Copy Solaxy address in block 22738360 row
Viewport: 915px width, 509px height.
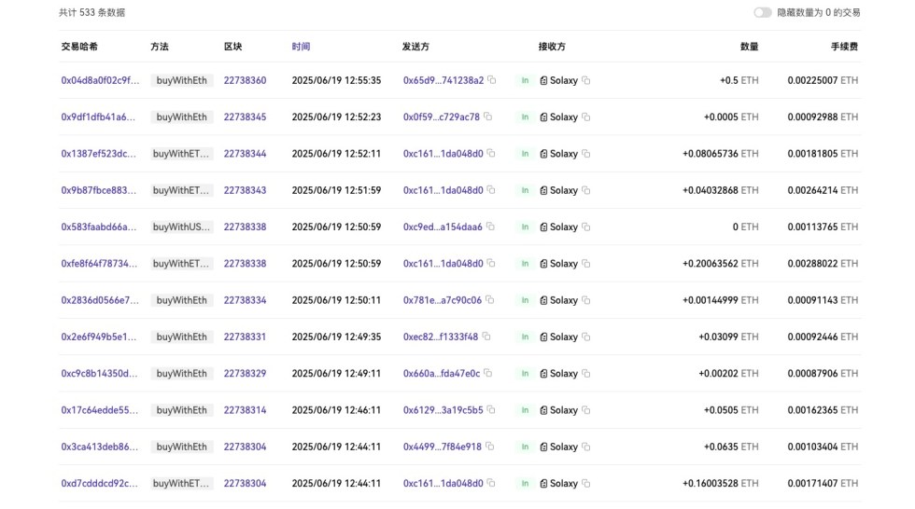tap(586, 81)
